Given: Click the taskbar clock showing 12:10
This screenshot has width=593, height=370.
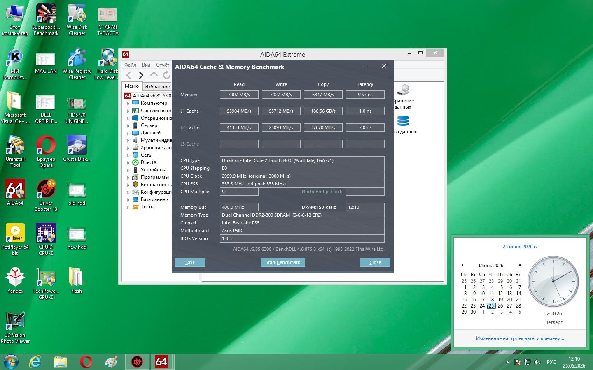Looking at the screenshot, I should click(x=574, y=362).
